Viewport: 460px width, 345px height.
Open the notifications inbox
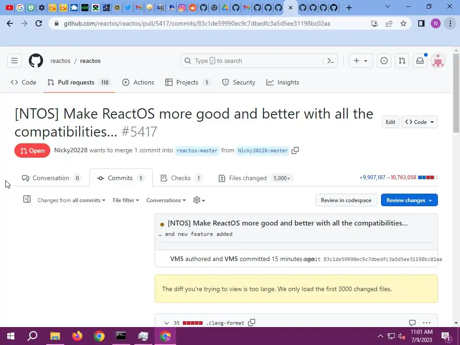[420, 61]
